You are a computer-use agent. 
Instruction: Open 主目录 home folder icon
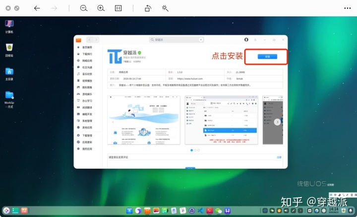(9, 74)
